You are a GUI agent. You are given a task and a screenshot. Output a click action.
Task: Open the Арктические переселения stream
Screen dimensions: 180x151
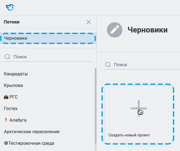click(x=32, y=132)
